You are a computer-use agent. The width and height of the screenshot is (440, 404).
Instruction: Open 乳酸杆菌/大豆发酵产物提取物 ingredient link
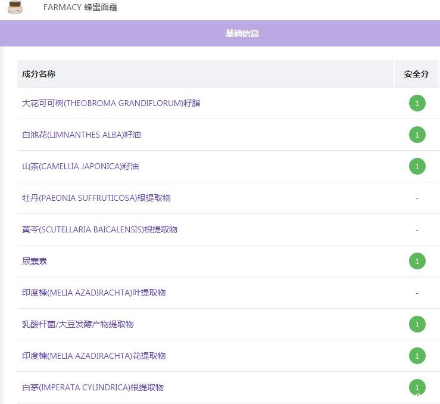(77, 324)
